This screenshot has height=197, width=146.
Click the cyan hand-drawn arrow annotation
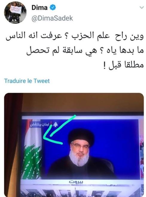tap(59, 130)
